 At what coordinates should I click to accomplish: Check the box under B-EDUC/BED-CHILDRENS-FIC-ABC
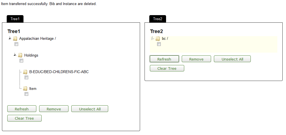coord(27,78)
